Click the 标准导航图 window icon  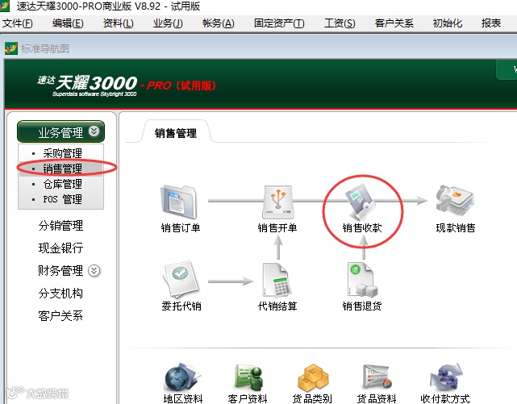coord(10,48)
